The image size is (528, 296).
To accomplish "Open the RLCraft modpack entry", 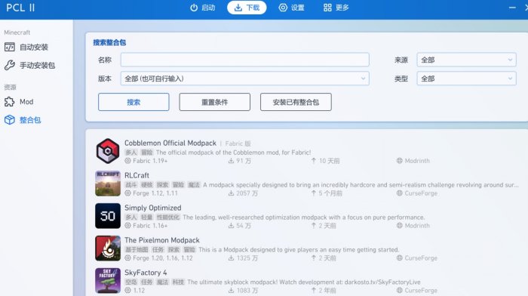I will coord(306,183).
